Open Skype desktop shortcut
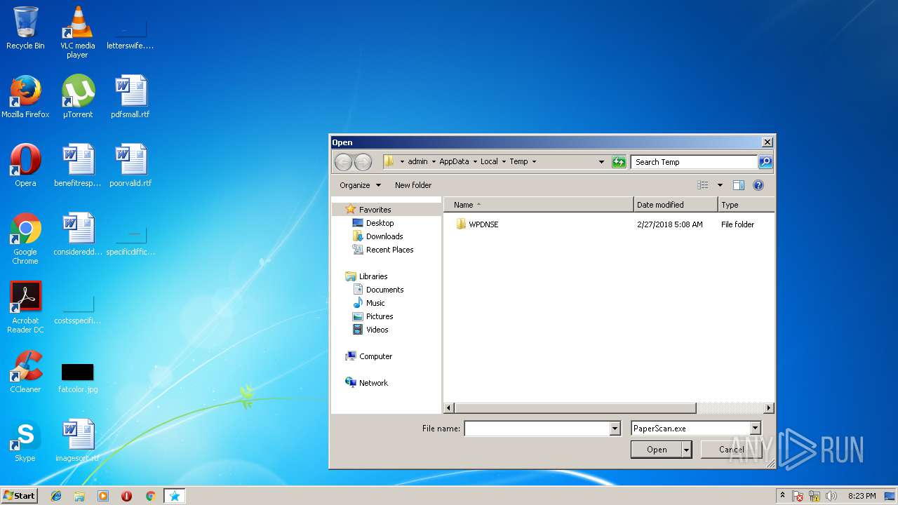The width and height of the screenshot is (898, 505). 25,440
